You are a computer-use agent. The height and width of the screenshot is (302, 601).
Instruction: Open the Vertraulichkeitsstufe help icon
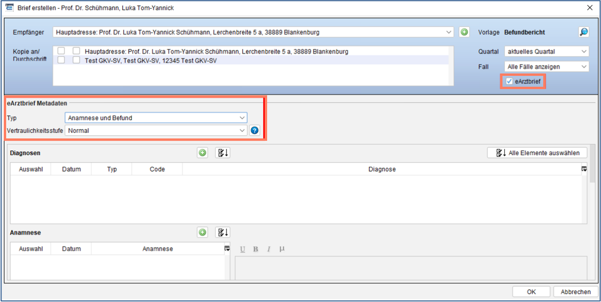click(x=254, y=130)
